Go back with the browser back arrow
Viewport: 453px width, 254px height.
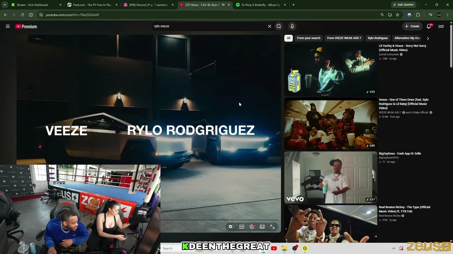[5, 15]
